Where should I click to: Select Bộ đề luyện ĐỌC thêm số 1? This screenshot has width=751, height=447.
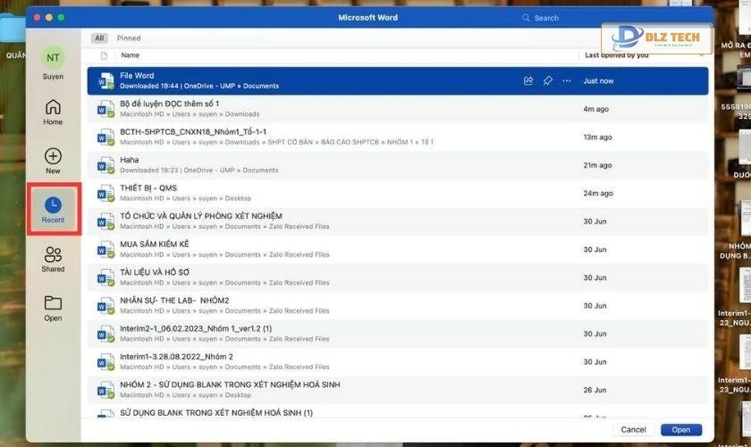(398, 109)
